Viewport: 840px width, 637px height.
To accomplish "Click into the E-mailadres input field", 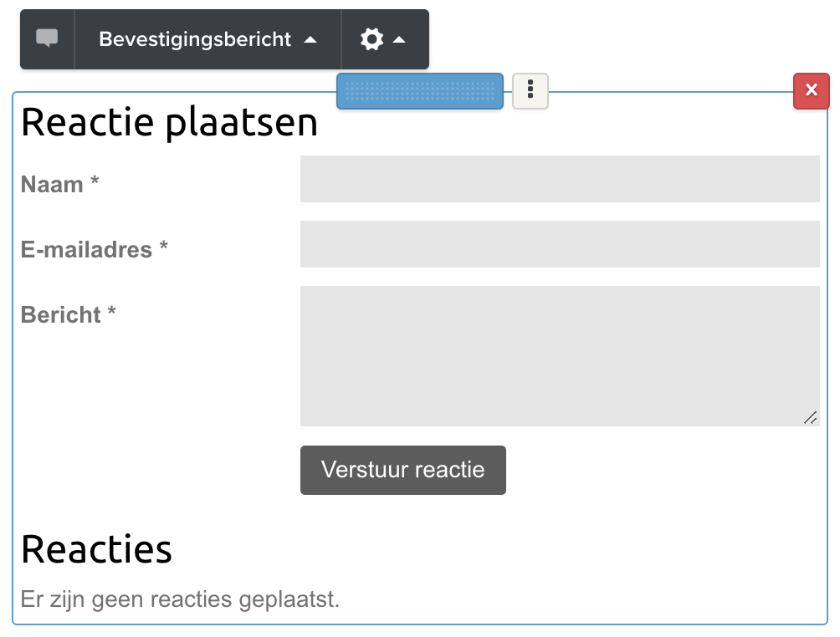I will click(x=559, y=244).
